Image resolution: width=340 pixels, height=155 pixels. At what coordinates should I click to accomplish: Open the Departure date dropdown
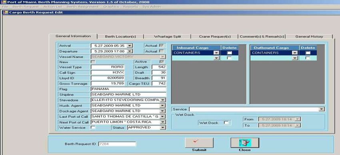click(130, 51)
